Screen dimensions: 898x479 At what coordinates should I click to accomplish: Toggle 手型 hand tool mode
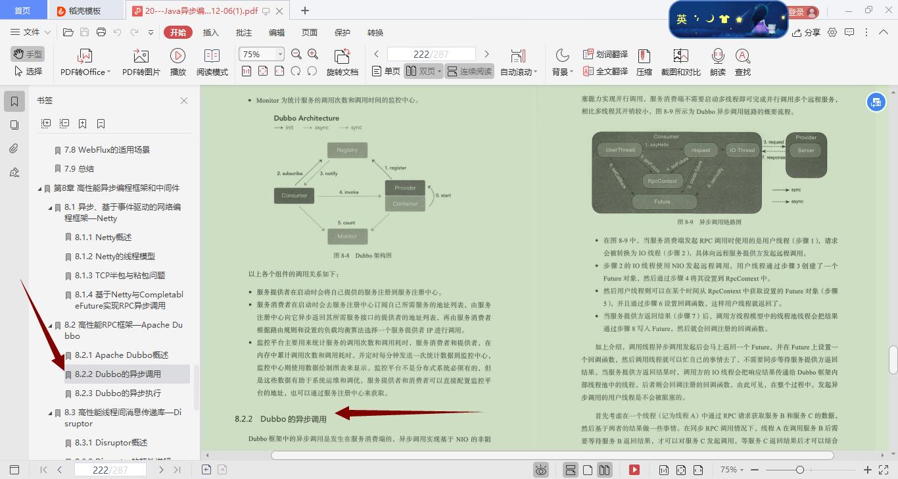tap(28, 54)
